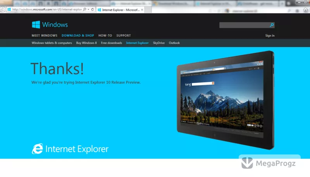Select the Internet Explorer - Microsoft tab
The image size is (310, 177).
pyautogui.click(x=121, y=10)
